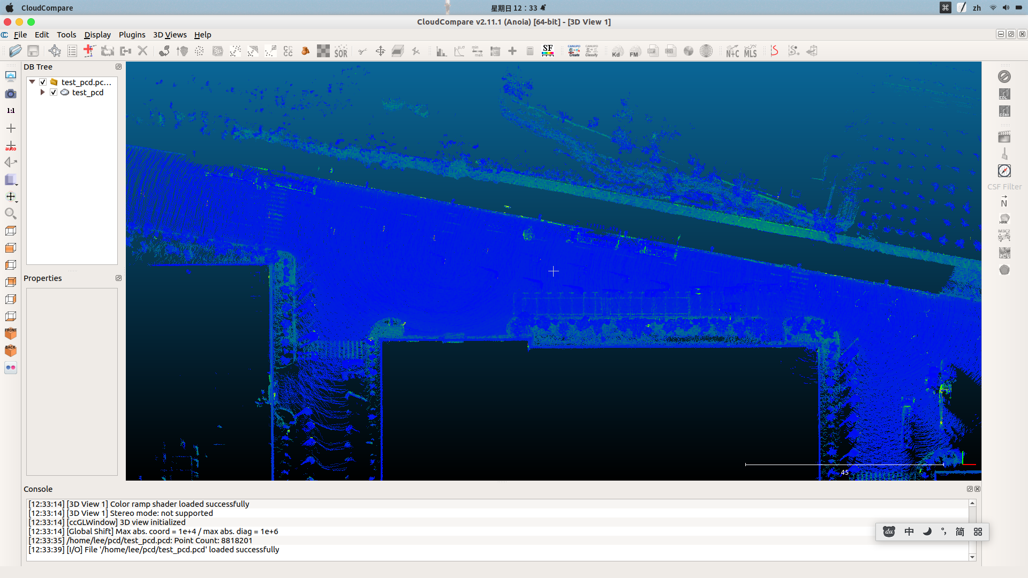The height and width of the screenshot is (578, 1028).
Task: Click the checkerboard sample points icon
Action: click(x=323, y=51)
